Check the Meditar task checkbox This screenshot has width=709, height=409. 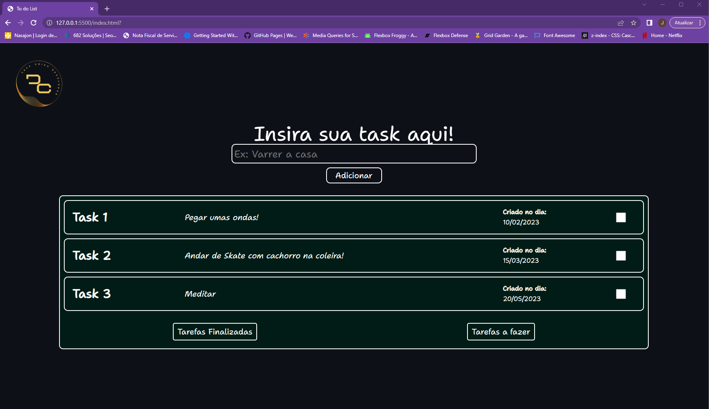[x=621, y=294]
